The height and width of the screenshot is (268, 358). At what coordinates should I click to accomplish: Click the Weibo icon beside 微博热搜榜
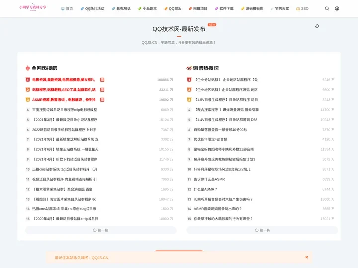tap(189, 68)
